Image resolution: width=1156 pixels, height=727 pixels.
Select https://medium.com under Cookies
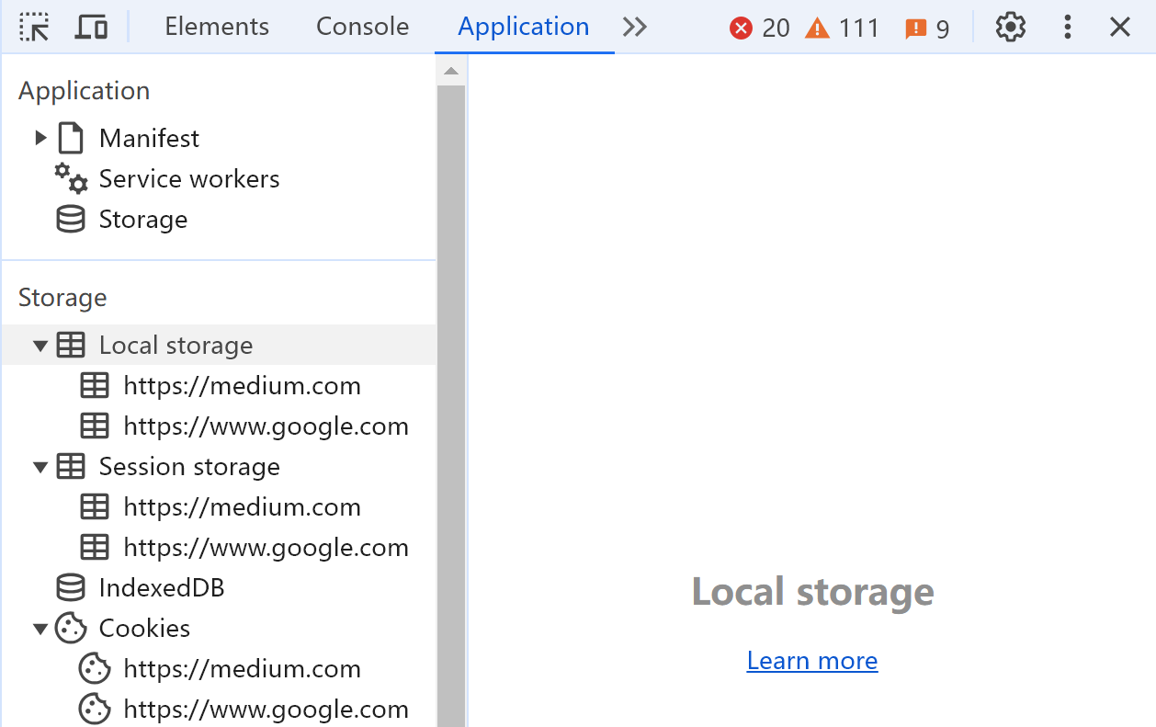pyautogui.click(x=242, y=669)
